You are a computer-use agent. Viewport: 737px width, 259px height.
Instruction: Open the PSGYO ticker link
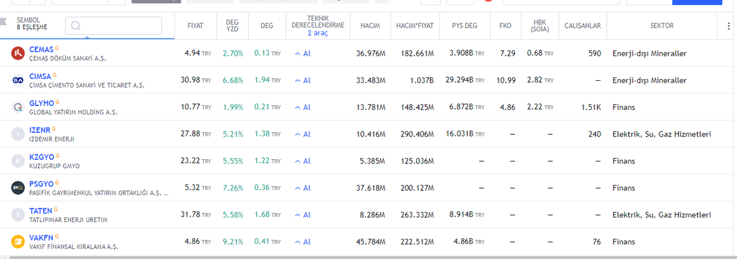click(41, 183)
